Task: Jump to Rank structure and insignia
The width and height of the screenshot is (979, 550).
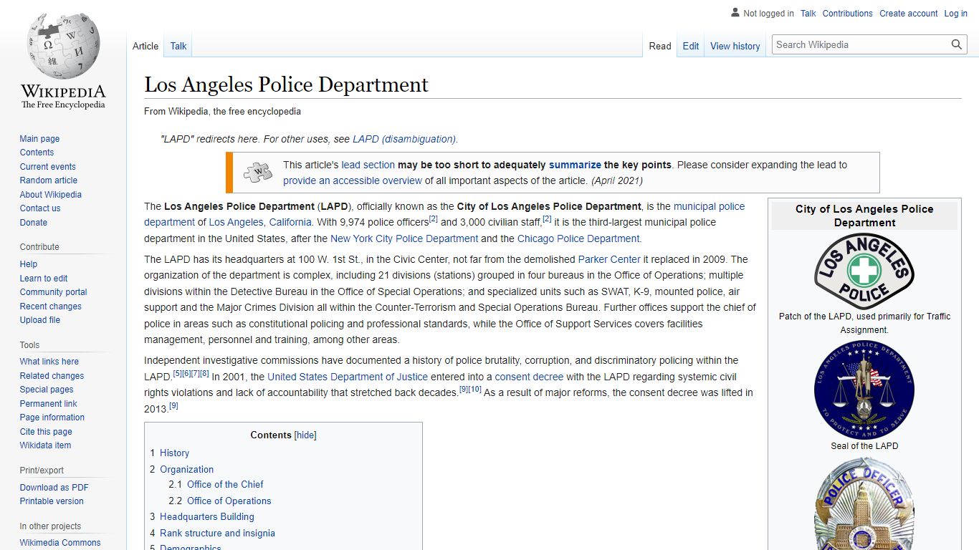Action: 217,534
